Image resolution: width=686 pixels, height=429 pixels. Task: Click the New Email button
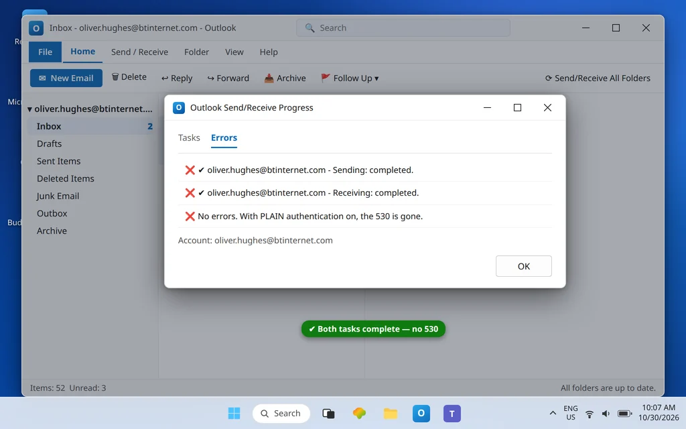point(66,78)
